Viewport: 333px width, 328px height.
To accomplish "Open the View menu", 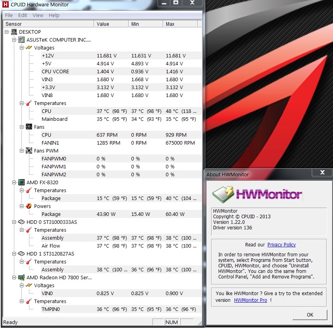I will tap(38, 15).
